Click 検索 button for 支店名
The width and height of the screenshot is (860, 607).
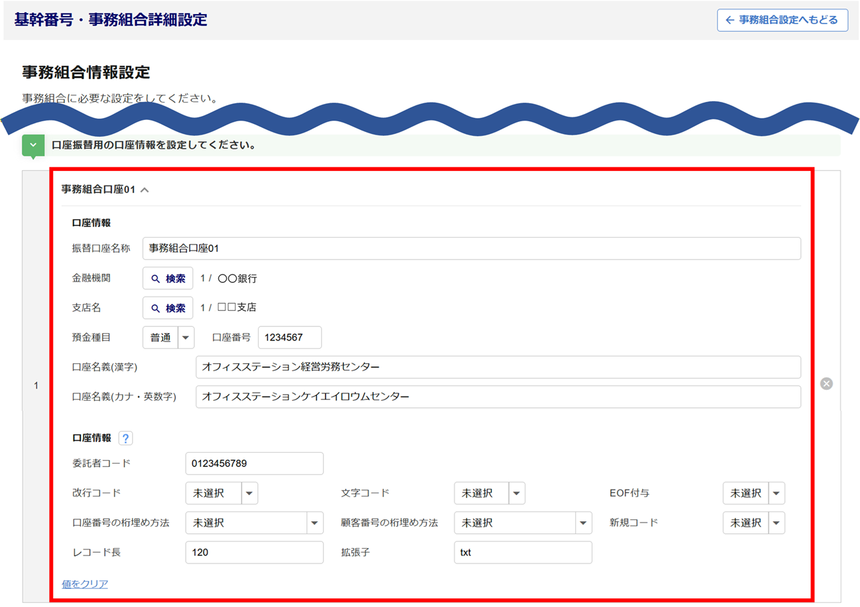click(168, 308)
